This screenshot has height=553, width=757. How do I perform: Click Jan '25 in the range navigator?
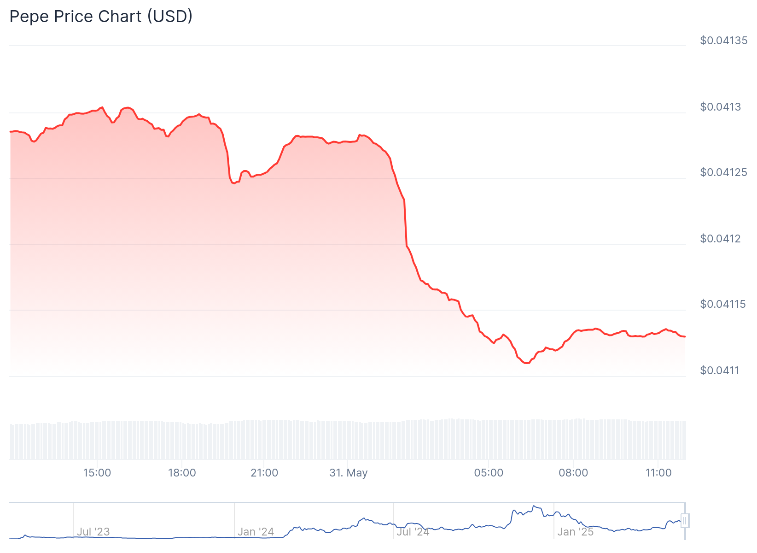click(x=576, y=532)
